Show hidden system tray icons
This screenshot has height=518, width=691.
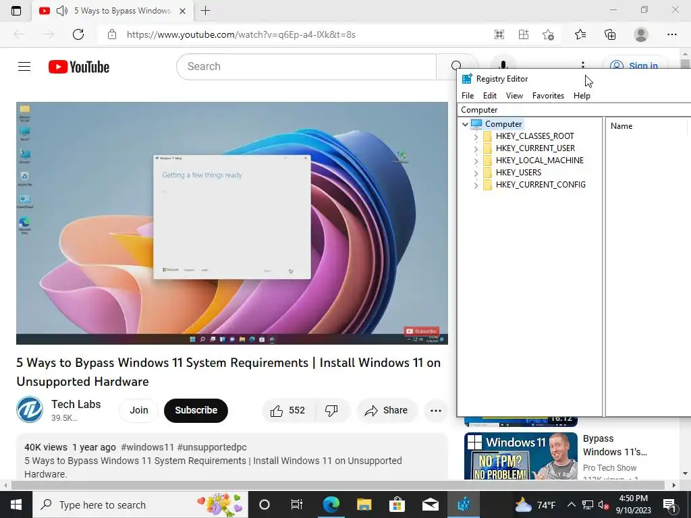point(571,505)
